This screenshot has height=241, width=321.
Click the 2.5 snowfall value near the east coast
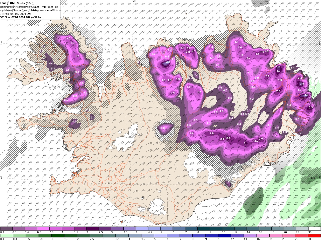[311, 107]
